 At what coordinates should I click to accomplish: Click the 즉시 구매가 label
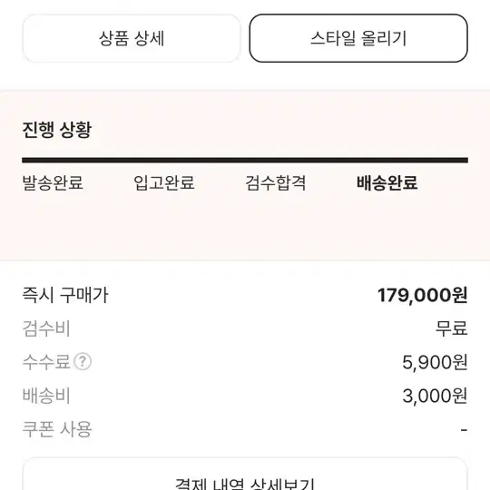65,295
